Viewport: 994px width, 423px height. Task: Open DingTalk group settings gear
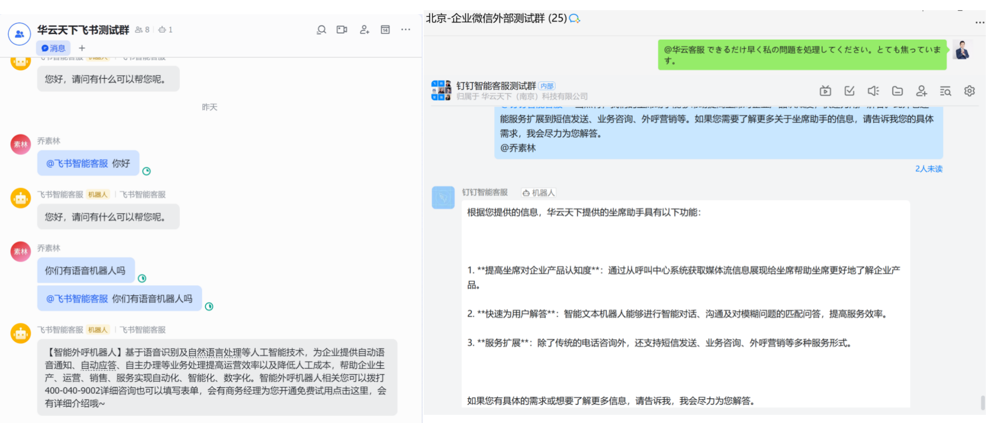[970, 91]
